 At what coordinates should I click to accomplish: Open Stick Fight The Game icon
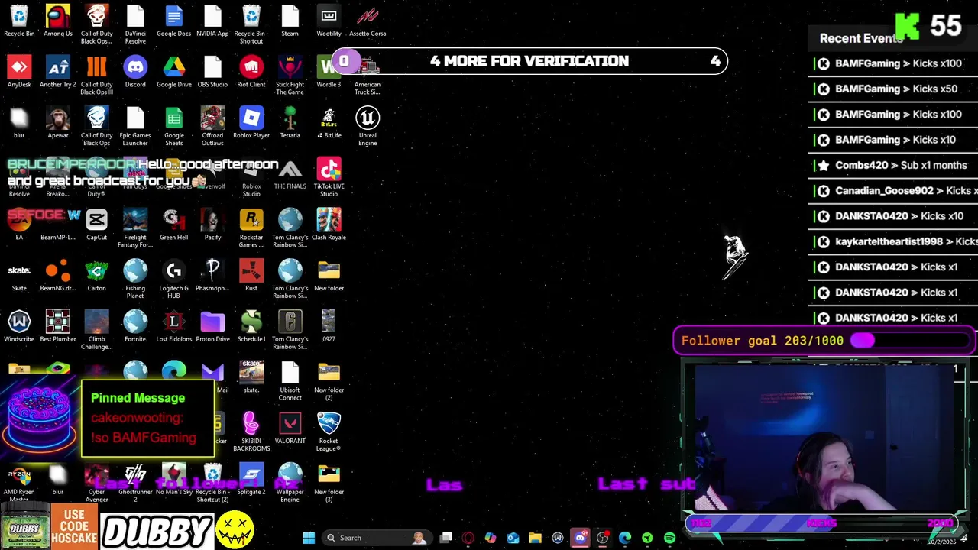[290, 76]
